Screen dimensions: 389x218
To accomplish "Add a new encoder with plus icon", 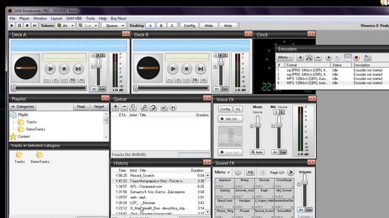I will click(300, 58).
